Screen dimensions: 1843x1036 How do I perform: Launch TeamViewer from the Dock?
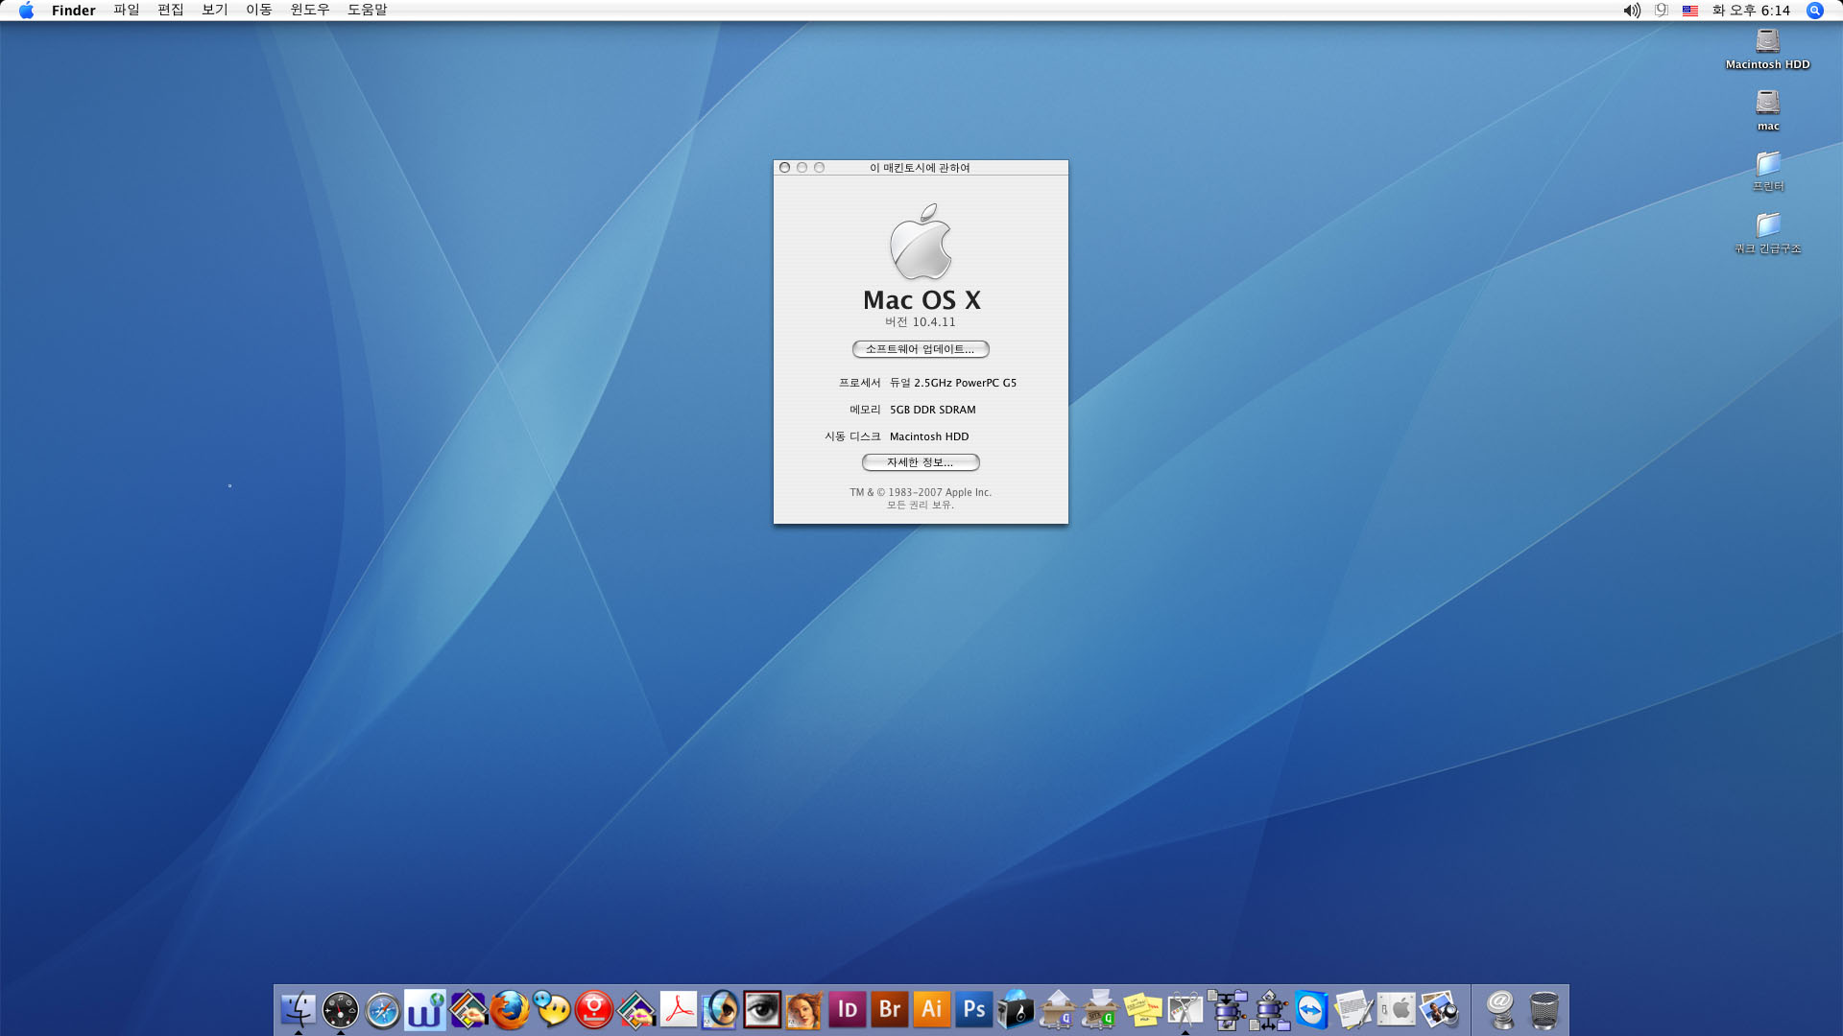click(x=1311, y=1010)
